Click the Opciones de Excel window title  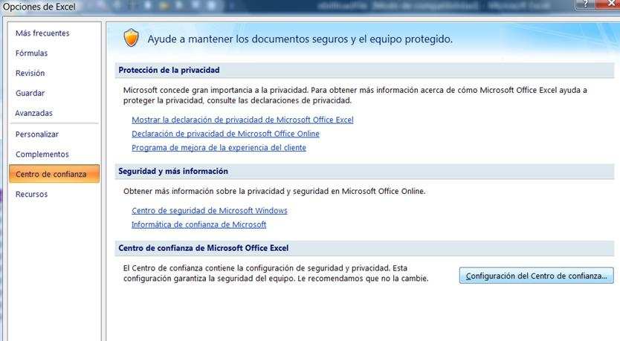coord(39,7)
